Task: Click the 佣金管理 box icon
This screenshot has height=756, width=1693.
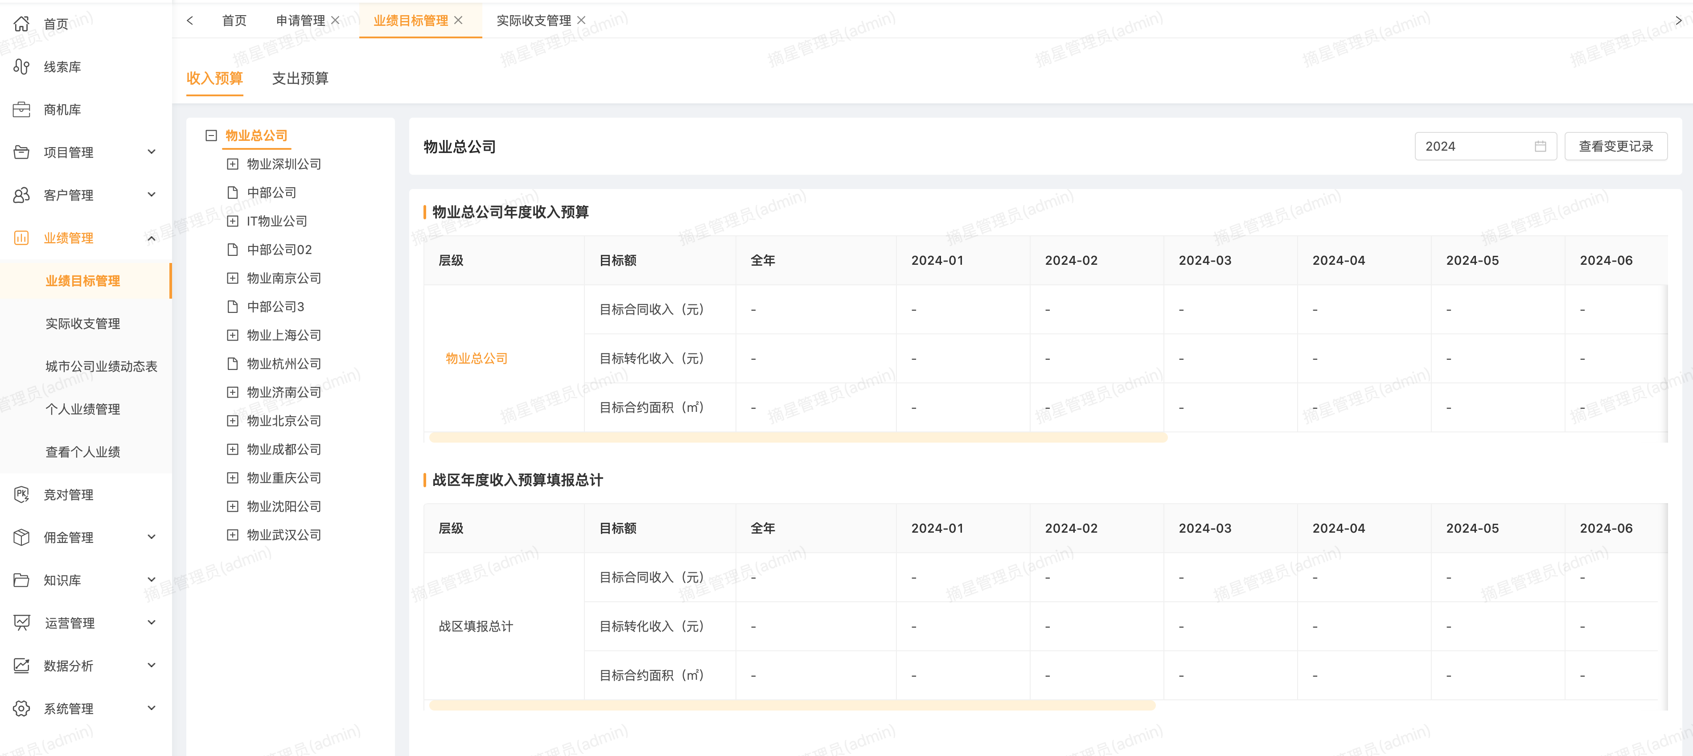Action: coord(22,537)
